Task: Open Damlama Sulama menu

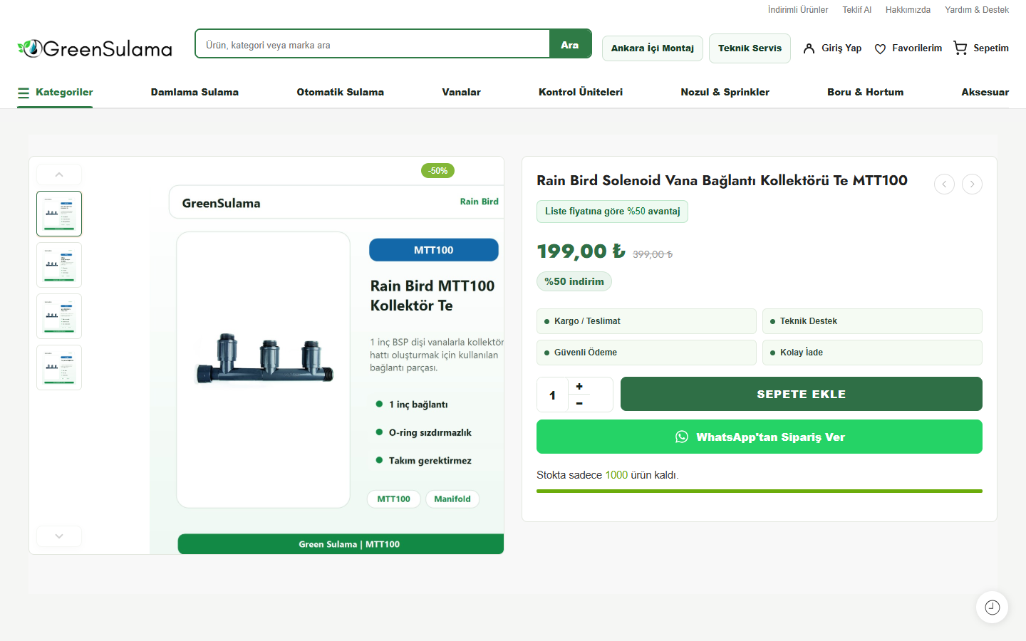Action: [195, 93]
